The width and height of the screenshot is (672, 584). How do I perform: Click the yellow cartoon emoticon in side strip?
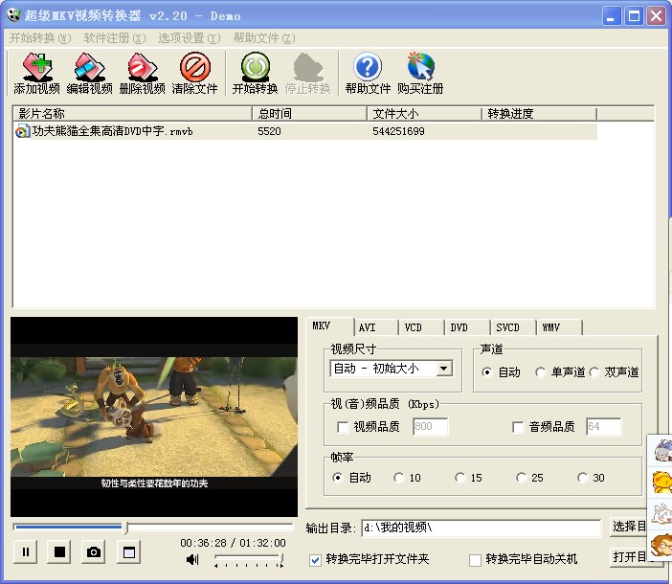[662, 482]
